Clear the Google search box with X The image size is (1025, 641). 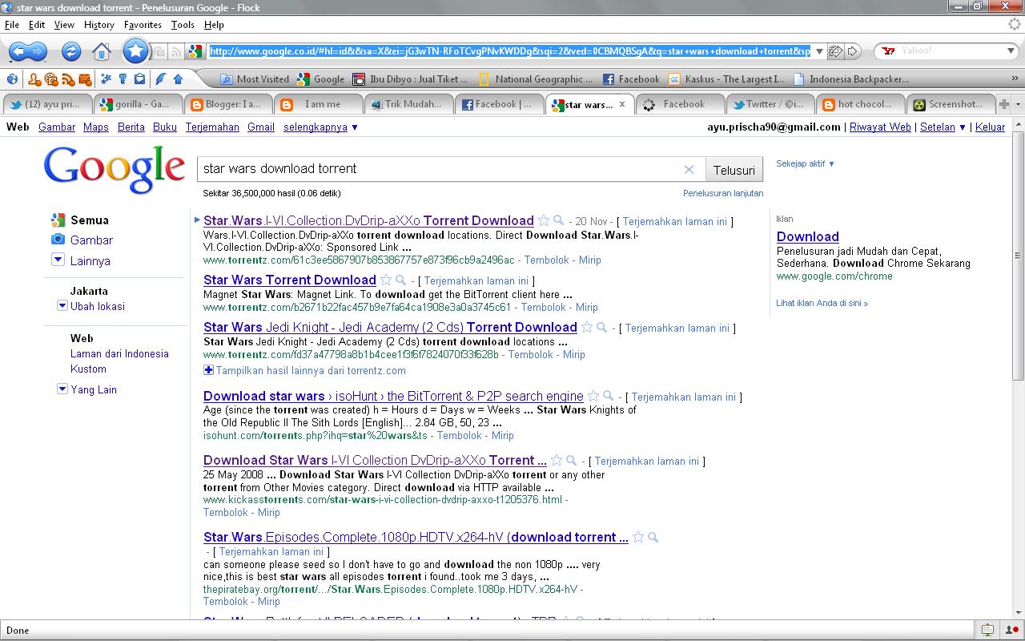pyautogui.click(x=689, y=169)
